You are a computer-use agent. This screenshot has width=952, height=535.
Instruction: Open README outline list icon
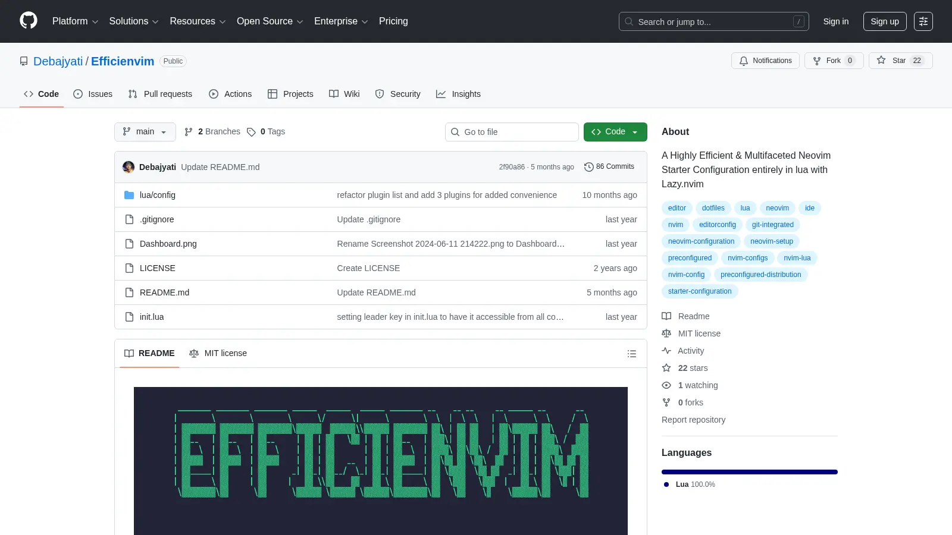[x=632, y=354]
